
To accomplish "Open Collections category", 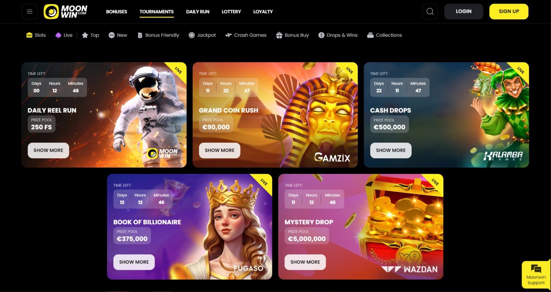I will (385, 35).
